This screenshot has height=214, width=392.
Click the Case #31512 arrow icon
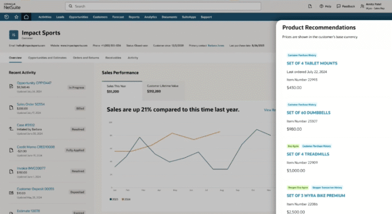point(11,129)
